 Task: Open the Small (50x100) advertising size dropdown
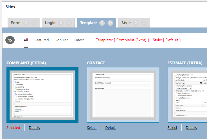183,88
